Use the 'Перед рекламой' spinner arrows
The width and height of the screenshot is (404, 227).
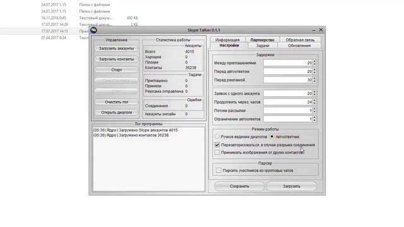[x=314, y=80]
